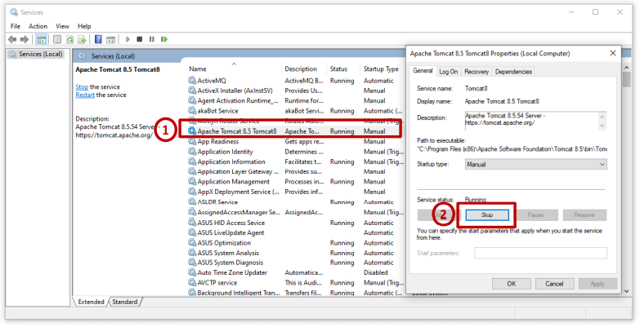The image size is (640, 327).
Task: Switch to the Log On tab
Action: pos(448,72)
